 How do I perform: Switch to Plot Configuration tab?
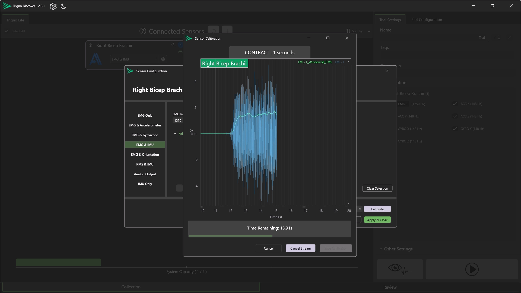coord(426,20)
